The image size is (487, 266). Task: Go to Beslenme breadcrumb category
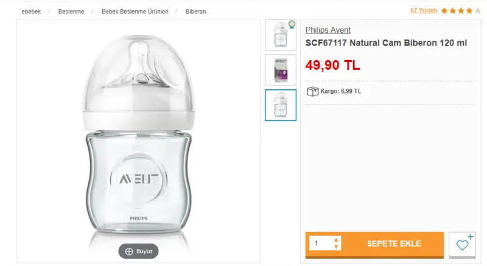tap(71, 12)
